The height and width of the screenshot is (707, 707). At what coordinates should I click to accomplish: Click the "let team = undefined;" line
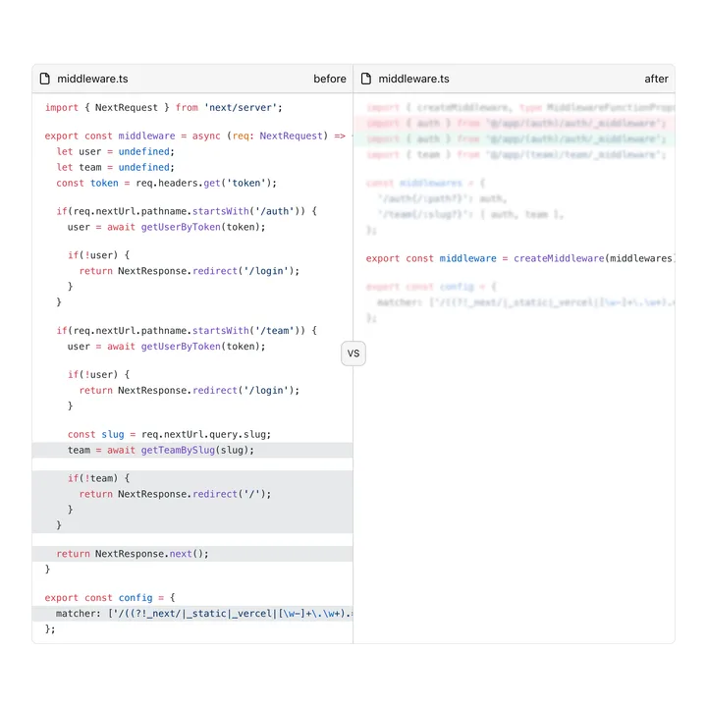coord(116,167)
